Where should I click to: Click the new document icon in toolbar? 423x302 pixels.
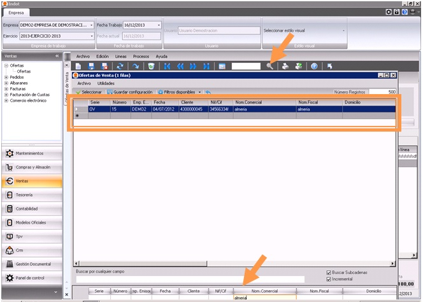tap(77, 66)
